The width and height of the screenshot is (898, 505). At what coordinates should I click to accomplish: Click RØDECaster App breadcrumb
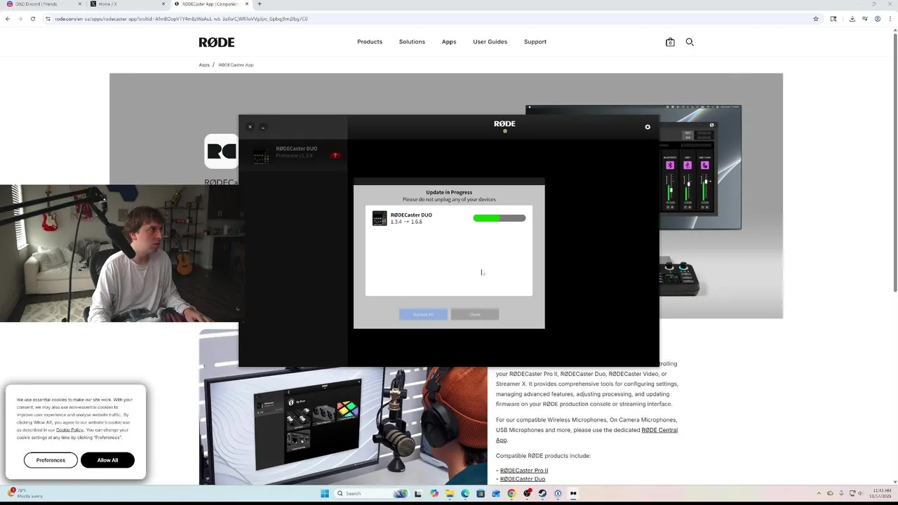[236, 65]
